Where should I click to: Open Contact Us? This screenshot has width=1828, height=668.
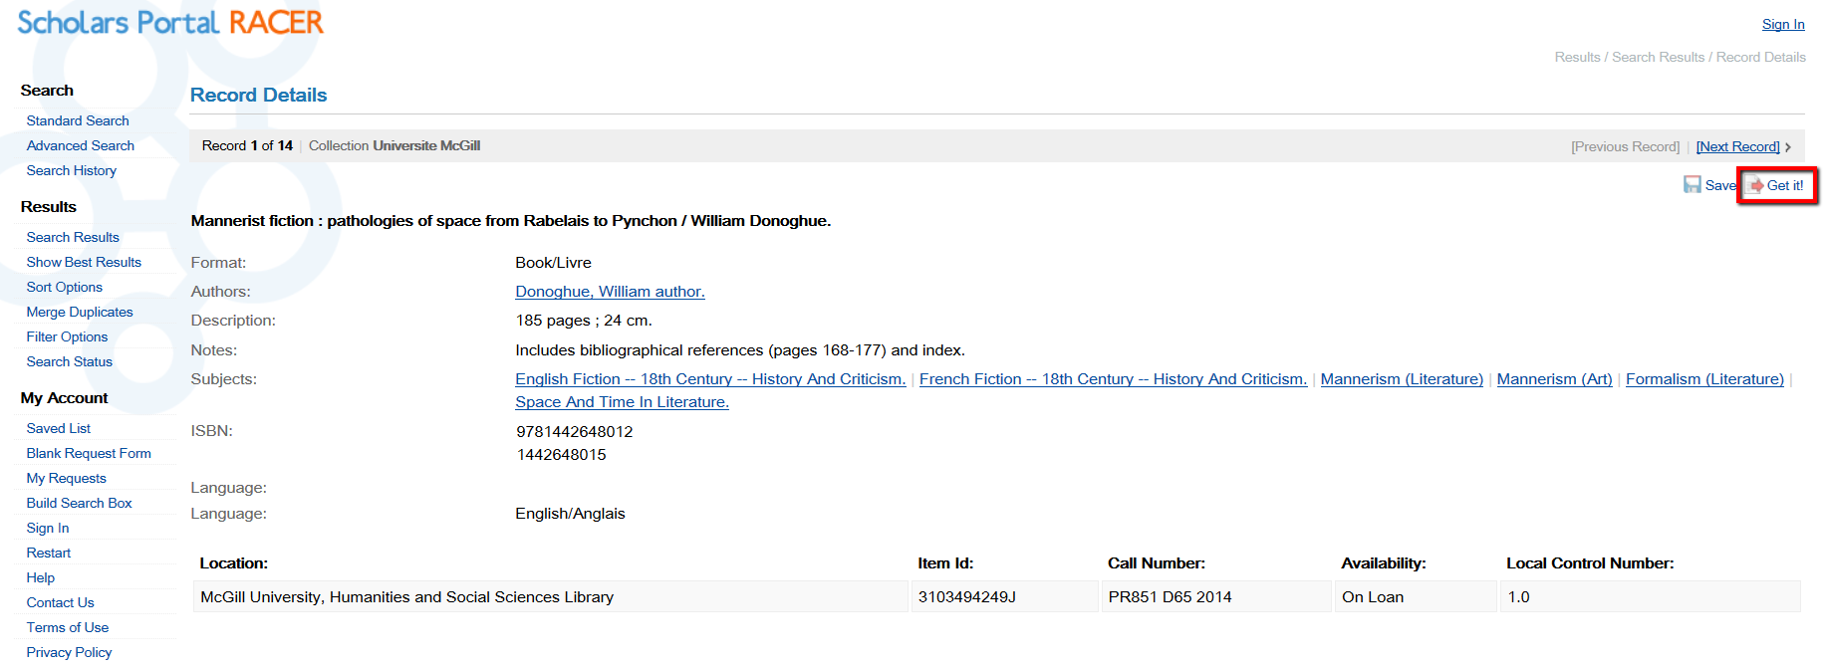61,602
